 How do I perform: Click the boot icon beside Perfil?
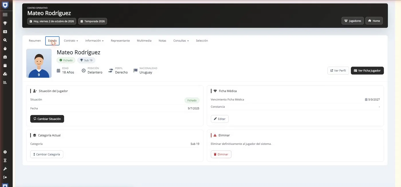tap(111, 71)
